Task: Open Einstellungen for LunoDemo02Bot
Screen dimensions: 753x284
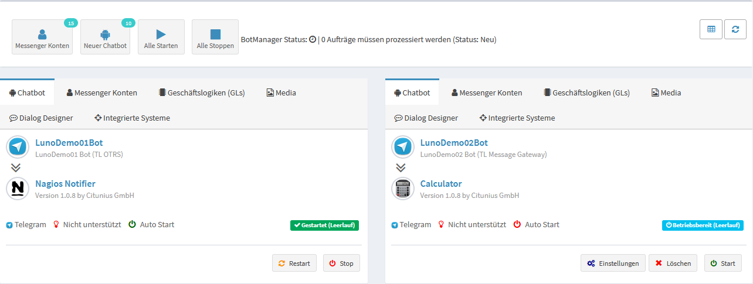Action: (613, 263)
